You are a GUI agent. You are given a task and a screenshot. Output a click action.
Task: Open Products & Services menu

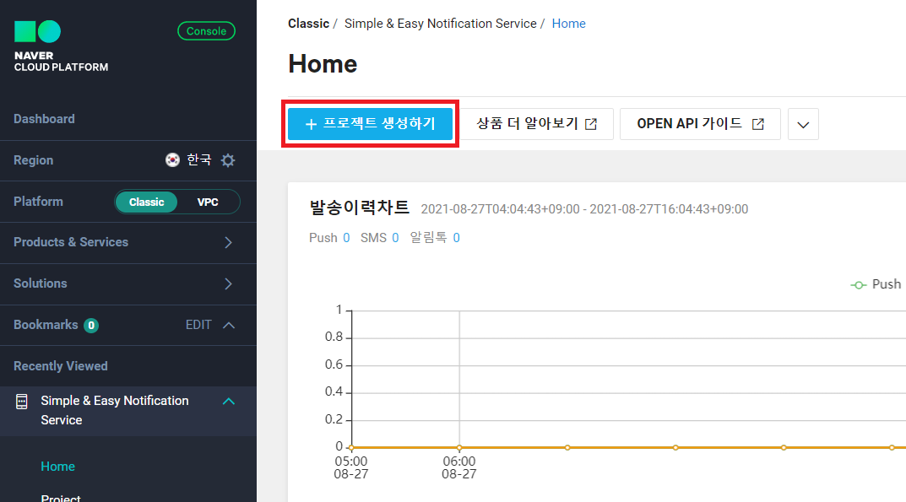pyautogui.click(x=127, y=243)
